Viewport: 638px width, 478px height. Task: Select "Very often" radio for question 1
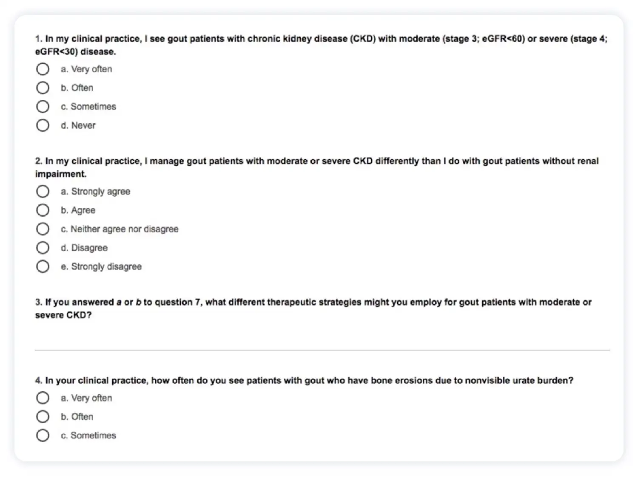click(x=43, y=69)
